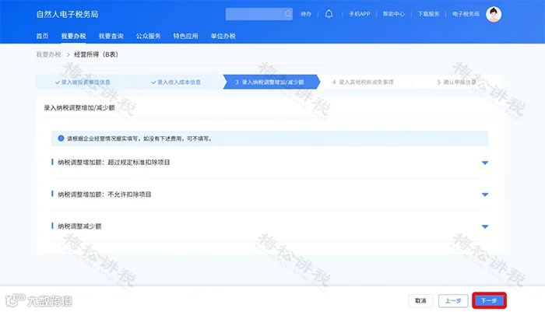Go to step 录入收入成本信息
This screenshot has height=312, width=545.
(176, 82)
